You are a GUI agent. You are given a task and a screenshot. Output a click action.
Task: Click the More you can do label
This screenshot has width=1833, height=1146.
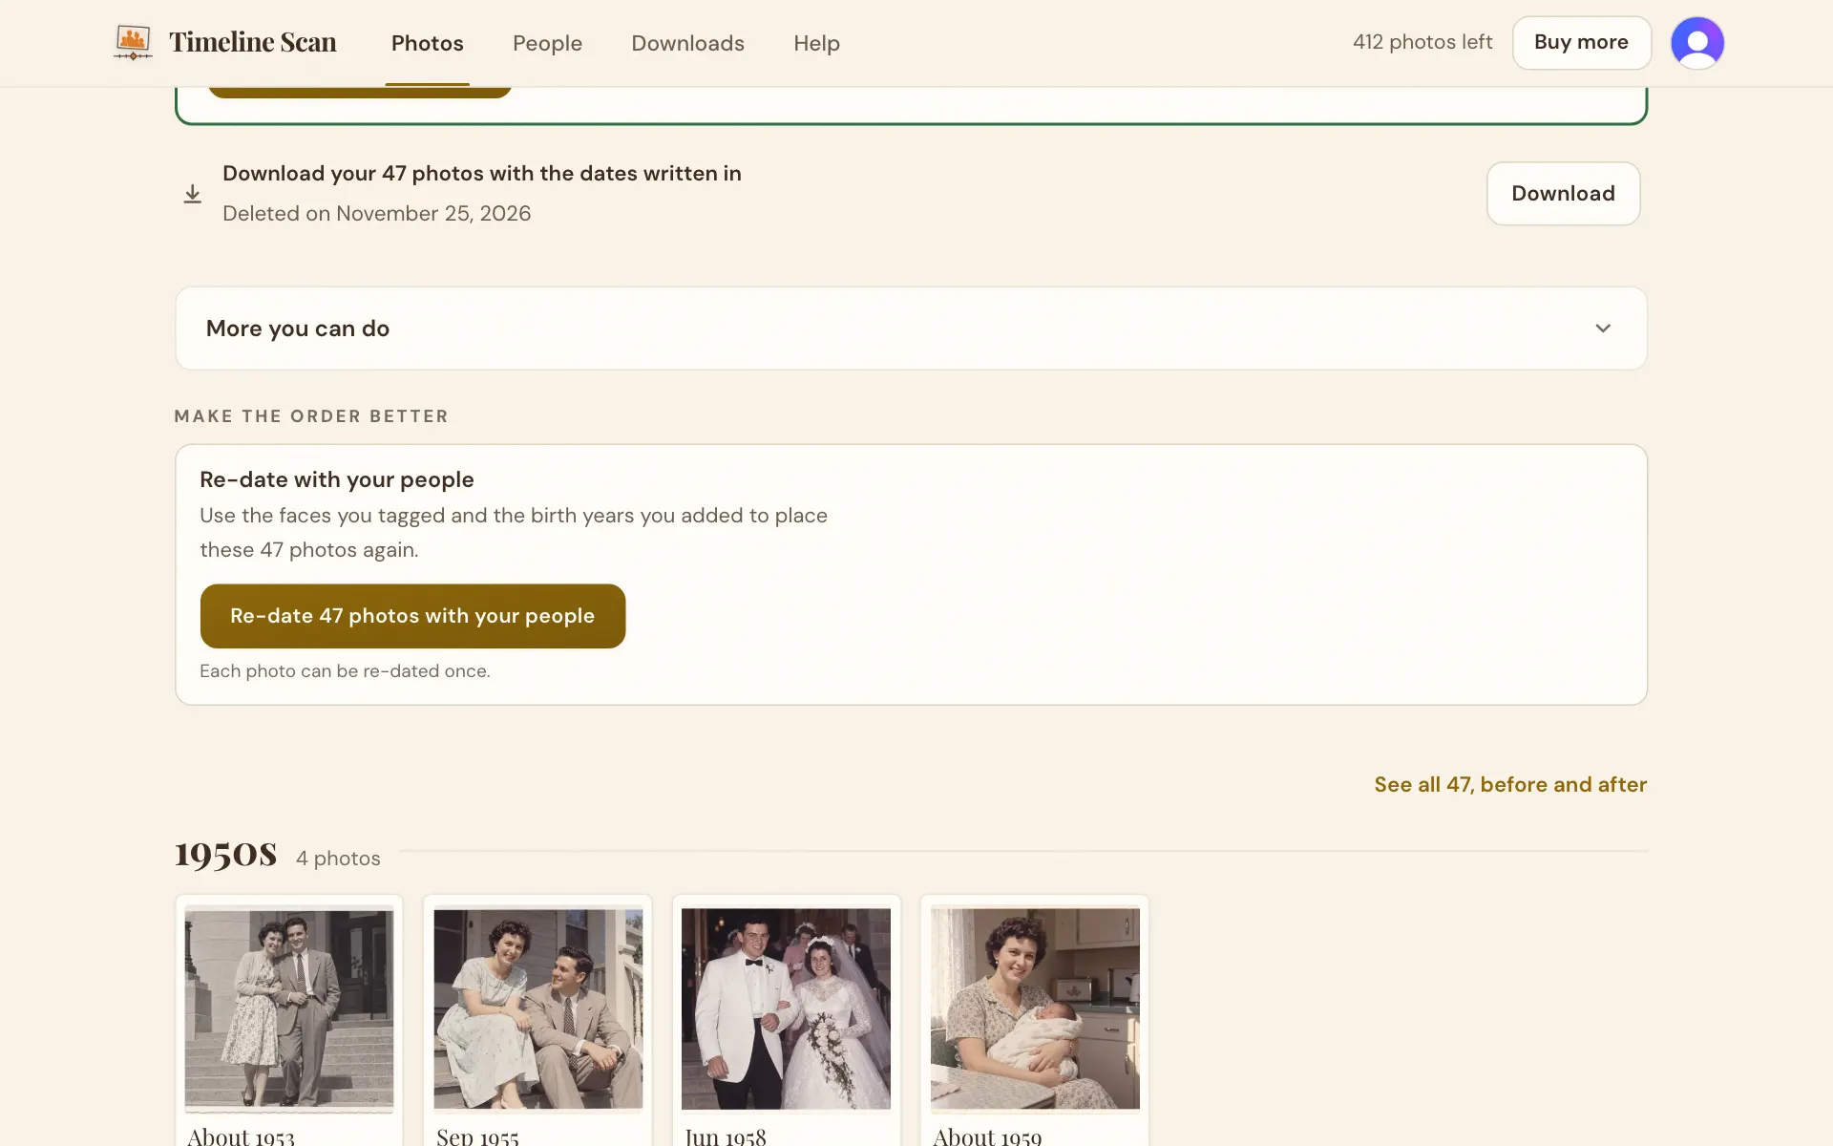pos(298,329)
